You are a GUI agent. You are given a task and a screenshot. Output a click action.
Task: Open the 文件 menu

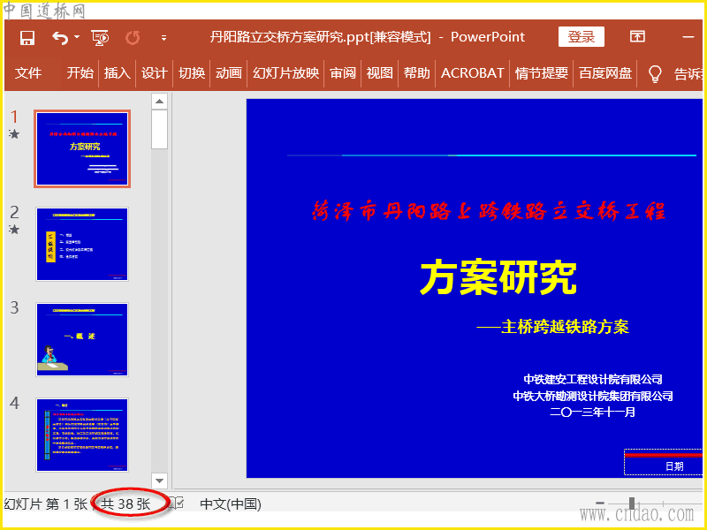(28, 73)
